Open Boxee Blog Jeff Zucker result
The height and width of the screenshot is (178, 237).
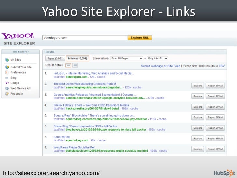pos(85,126)
